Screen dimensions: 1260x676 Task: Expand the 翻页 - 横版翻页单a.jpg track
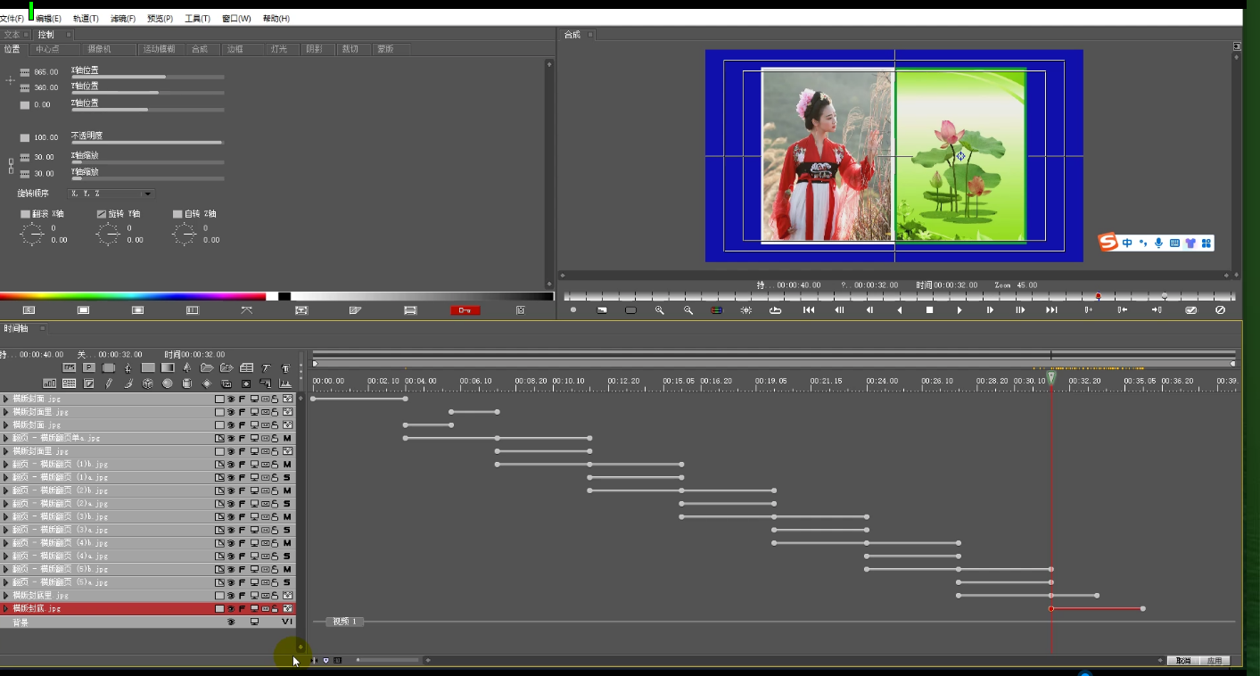(x=5, y=438)
